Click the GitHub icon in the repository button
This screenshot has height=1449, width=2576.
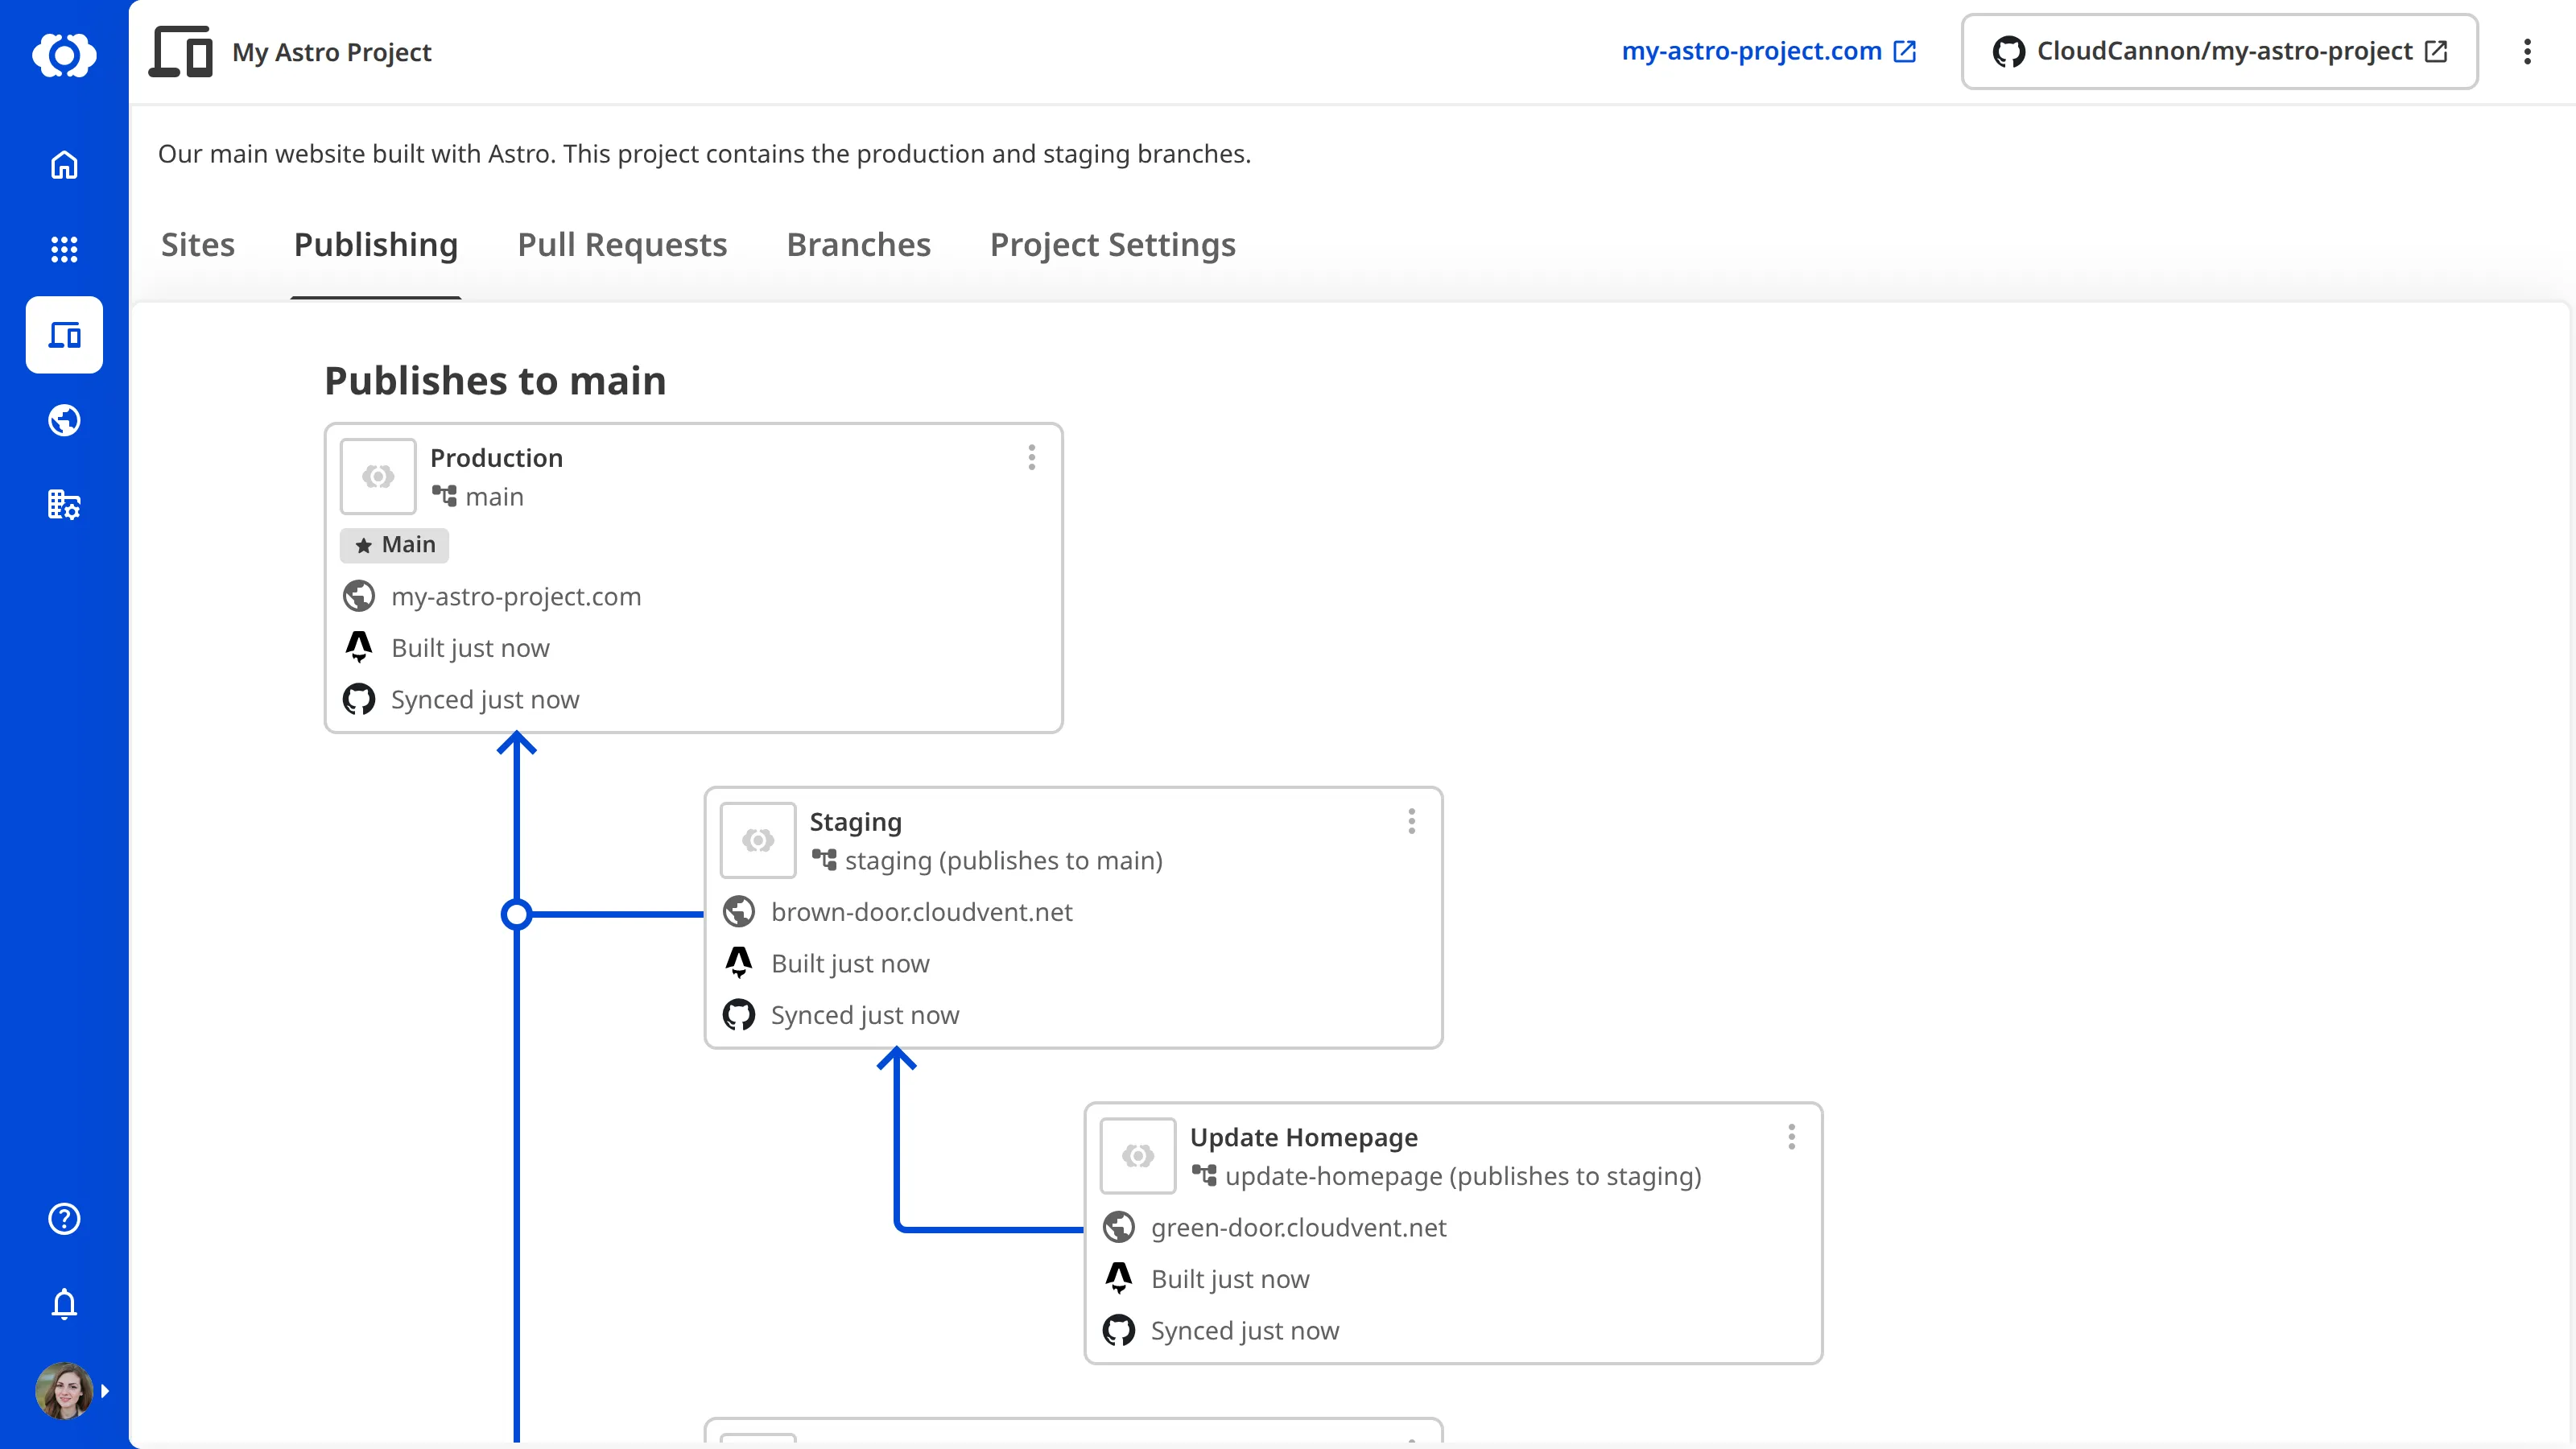coord(2009,51)
